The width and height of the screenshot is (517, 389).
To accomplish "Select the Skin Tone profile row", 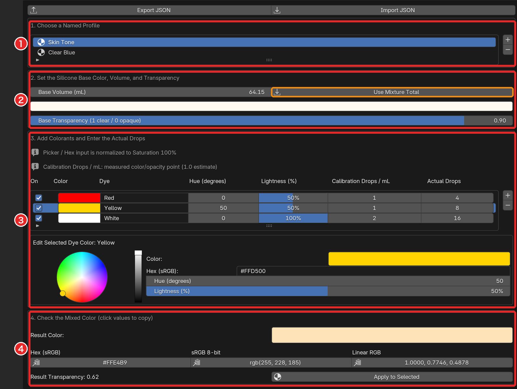I will click(264, 42).
